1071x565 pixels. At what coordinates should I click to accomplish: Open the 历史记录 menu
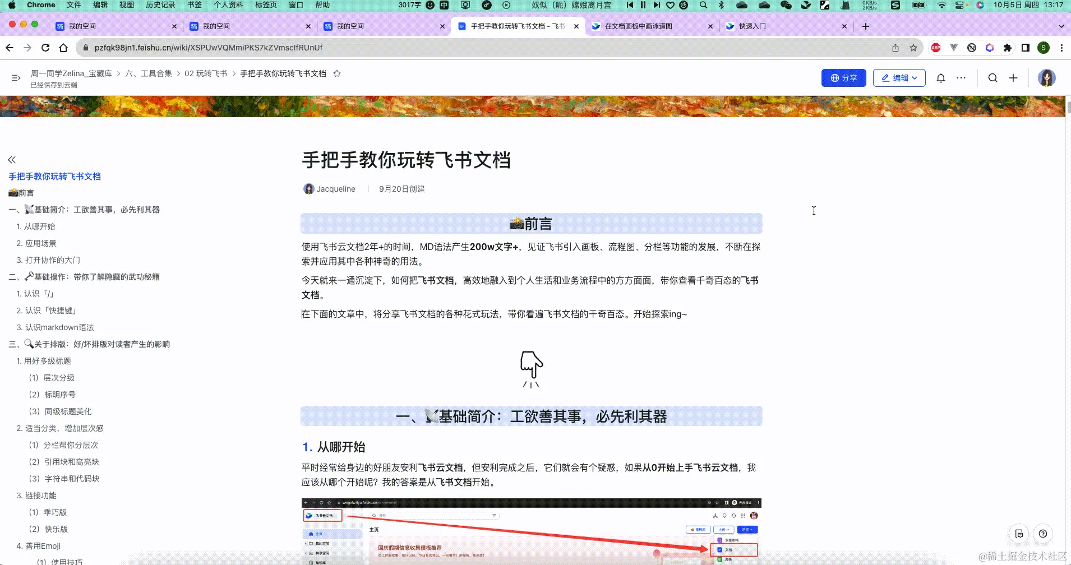click(160, 5)
